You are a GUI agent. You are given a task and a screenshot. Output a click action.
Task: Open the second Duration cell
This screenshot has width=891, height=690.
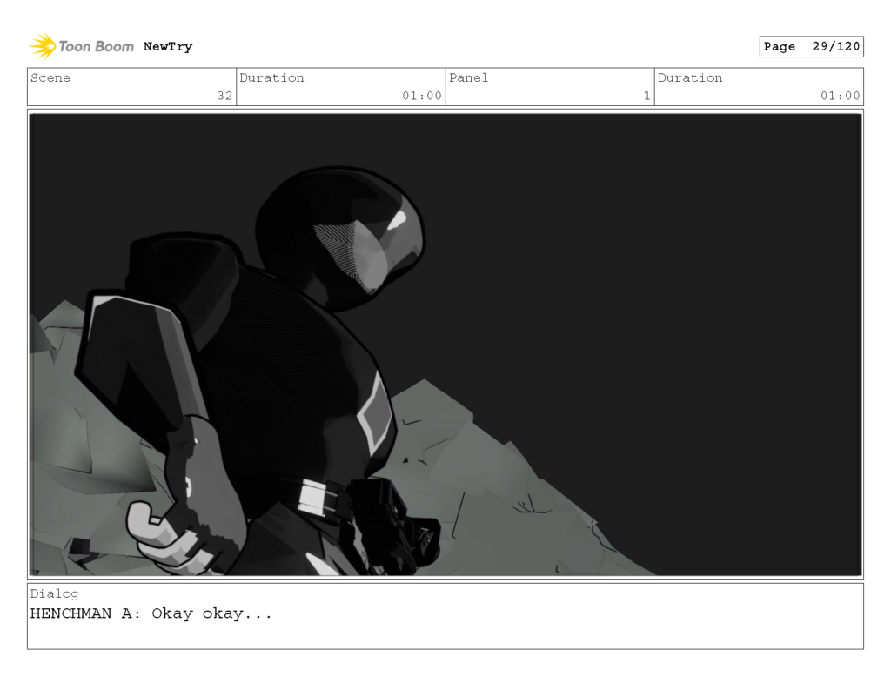coord(759,86)
